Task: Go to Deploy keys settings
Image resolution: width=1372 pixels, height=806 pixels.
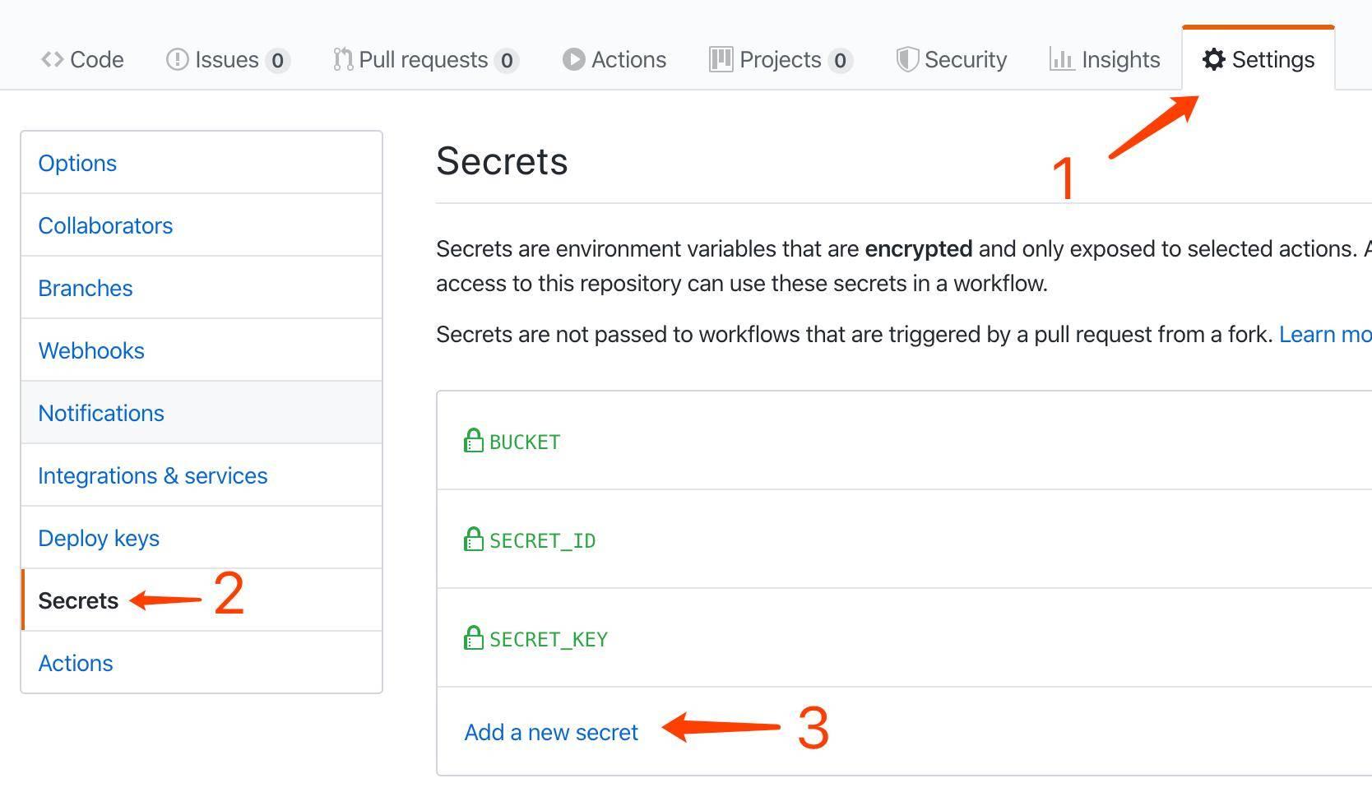Action: click(98, 537)
